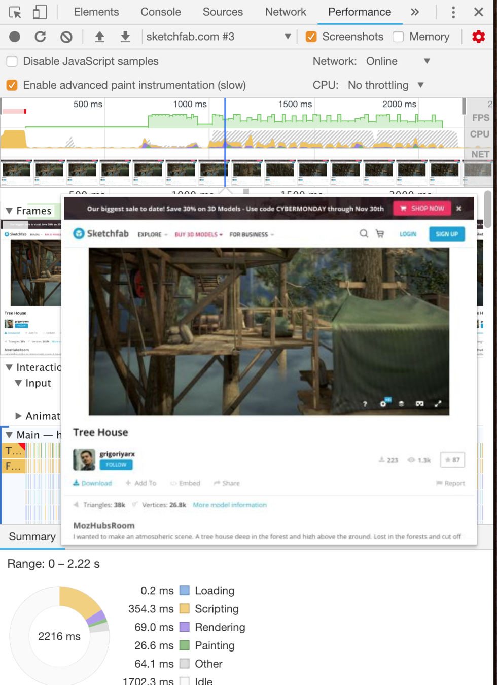Open the Network Online throttling dropdown
The height and width of the screenshot is (685, 497).
(398, 61)
